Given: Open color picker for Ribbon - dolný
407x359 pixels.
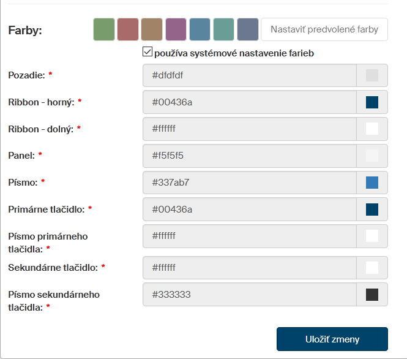Looking at the screenshot, I should [372, 129].
